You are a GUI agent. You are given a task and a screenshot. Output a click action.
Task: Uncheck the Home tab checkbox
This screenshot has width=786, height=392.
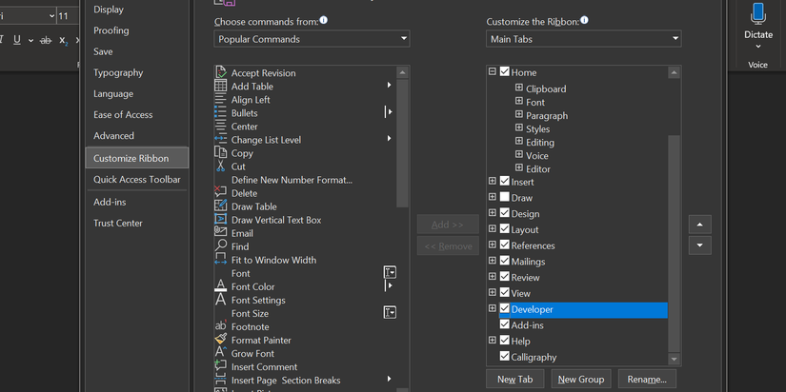[x=505, y=72]
